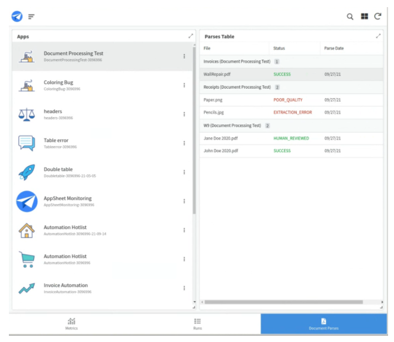The height and width of the screenshot is (342, 394).
Task: Select the Table error app name
Action: tap(56, 140)
